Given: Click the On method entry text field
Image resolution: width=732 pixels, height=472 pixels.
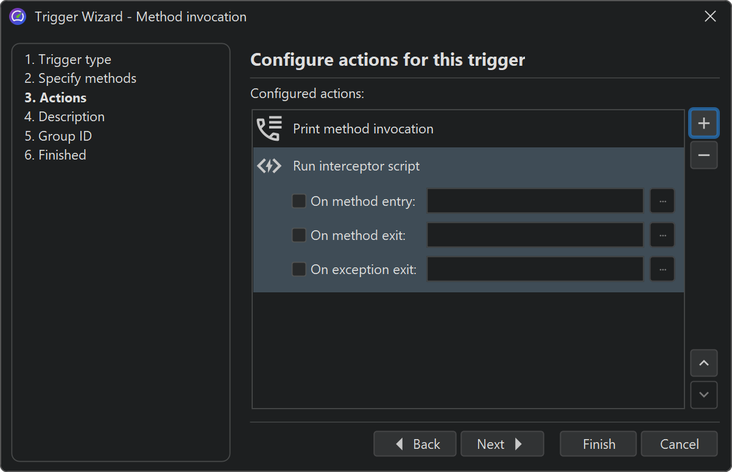Looking at the screenshot, I should (535, 201).
